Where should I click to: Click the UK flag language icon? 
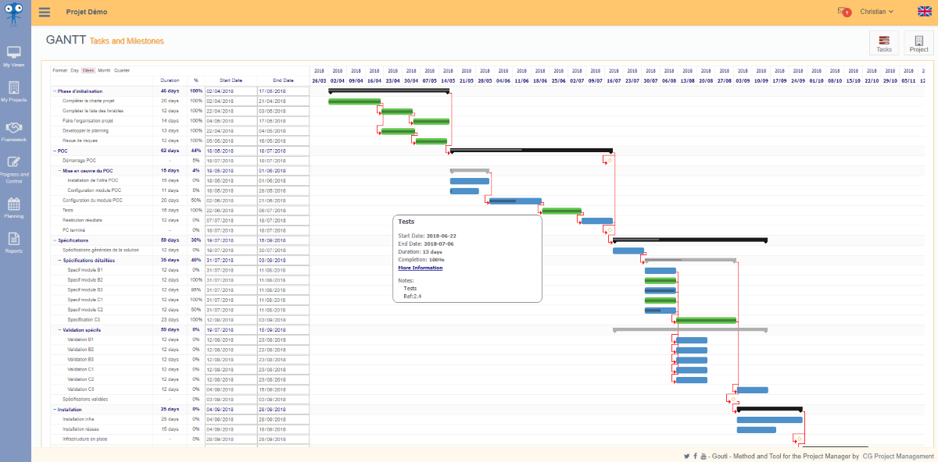(x=923, y=12)
